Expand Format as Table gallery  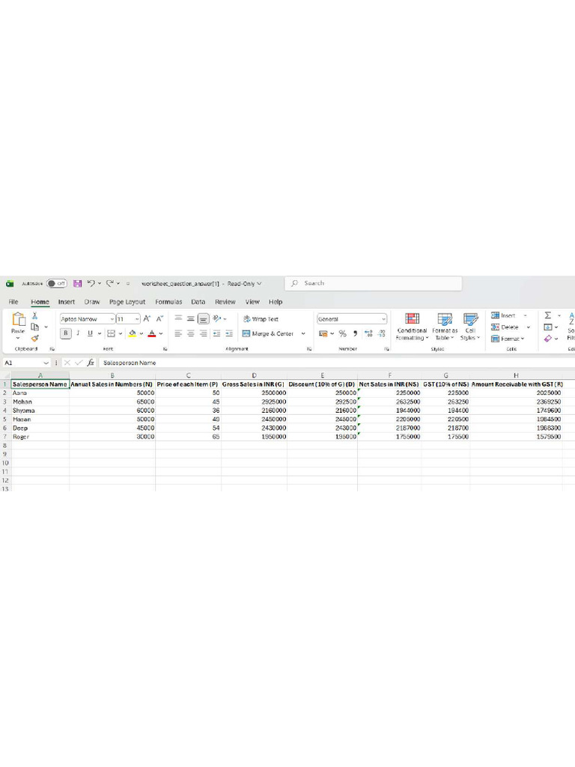pos(445,327)
